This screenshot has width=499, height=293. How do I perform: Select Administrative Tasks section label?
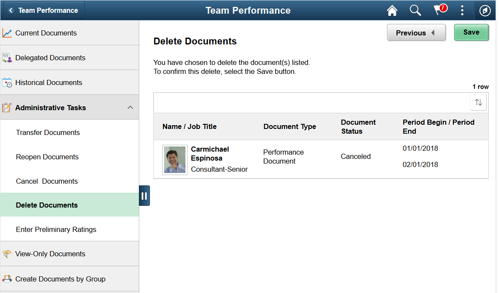[50, 108]
